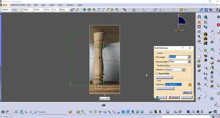The image size is (220, 118).
Task: Open the ENOVIA V5 VPM menu
Action: pos(18,5)
